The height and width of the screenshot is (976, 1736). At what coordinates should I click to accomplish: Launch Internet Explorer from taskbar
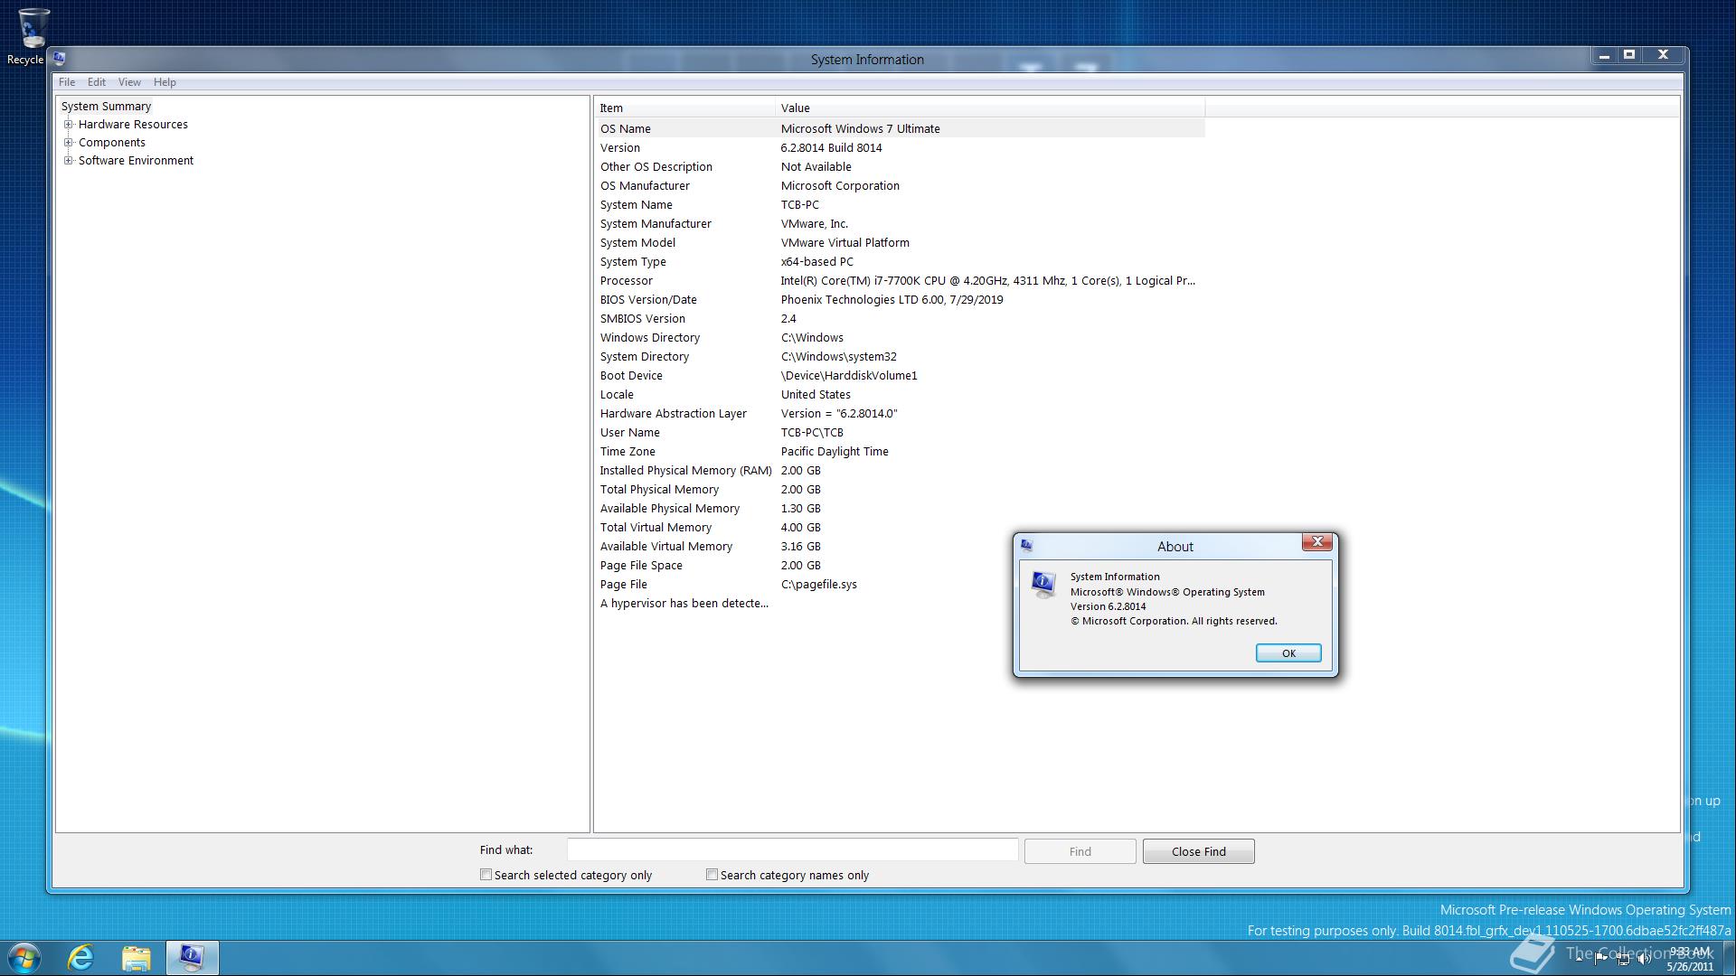tap(81, 958)
